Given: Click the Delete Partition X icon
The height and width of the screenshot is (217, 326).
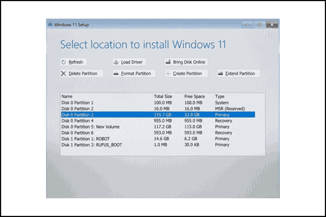Looking at the screenshot, I should [64, 74].
